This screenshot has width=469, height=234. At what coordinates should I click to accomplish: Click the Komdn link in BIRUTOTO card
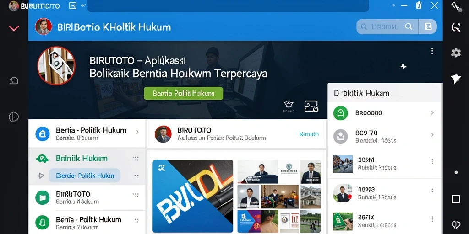pos(309,134)
